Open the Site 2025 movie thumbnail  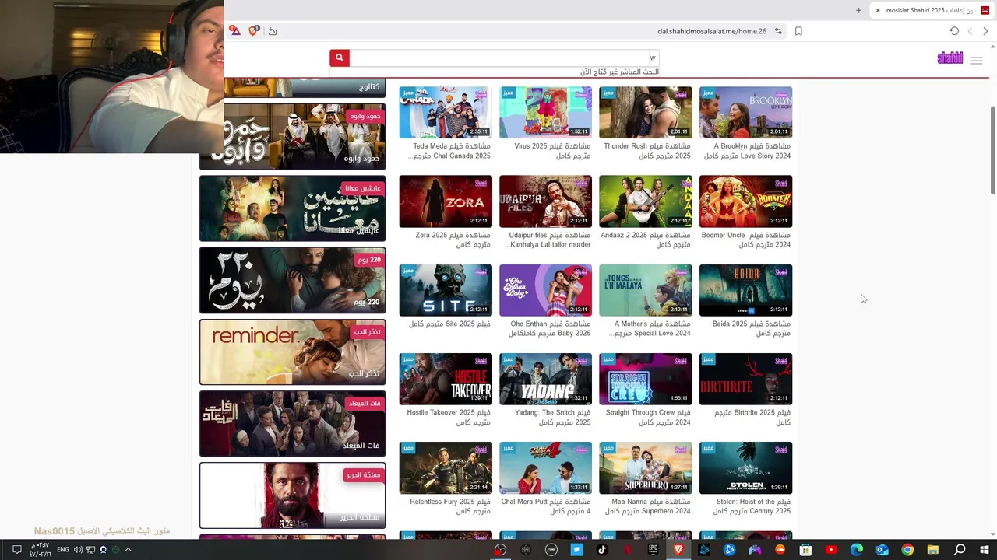pyautogui.click(x=446, y=290)
